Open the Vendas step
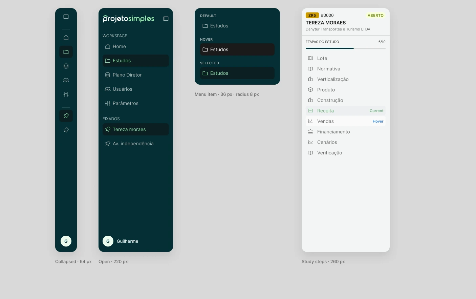The width and height of the screenshot is (476, 299). click(x=346, y=121)
